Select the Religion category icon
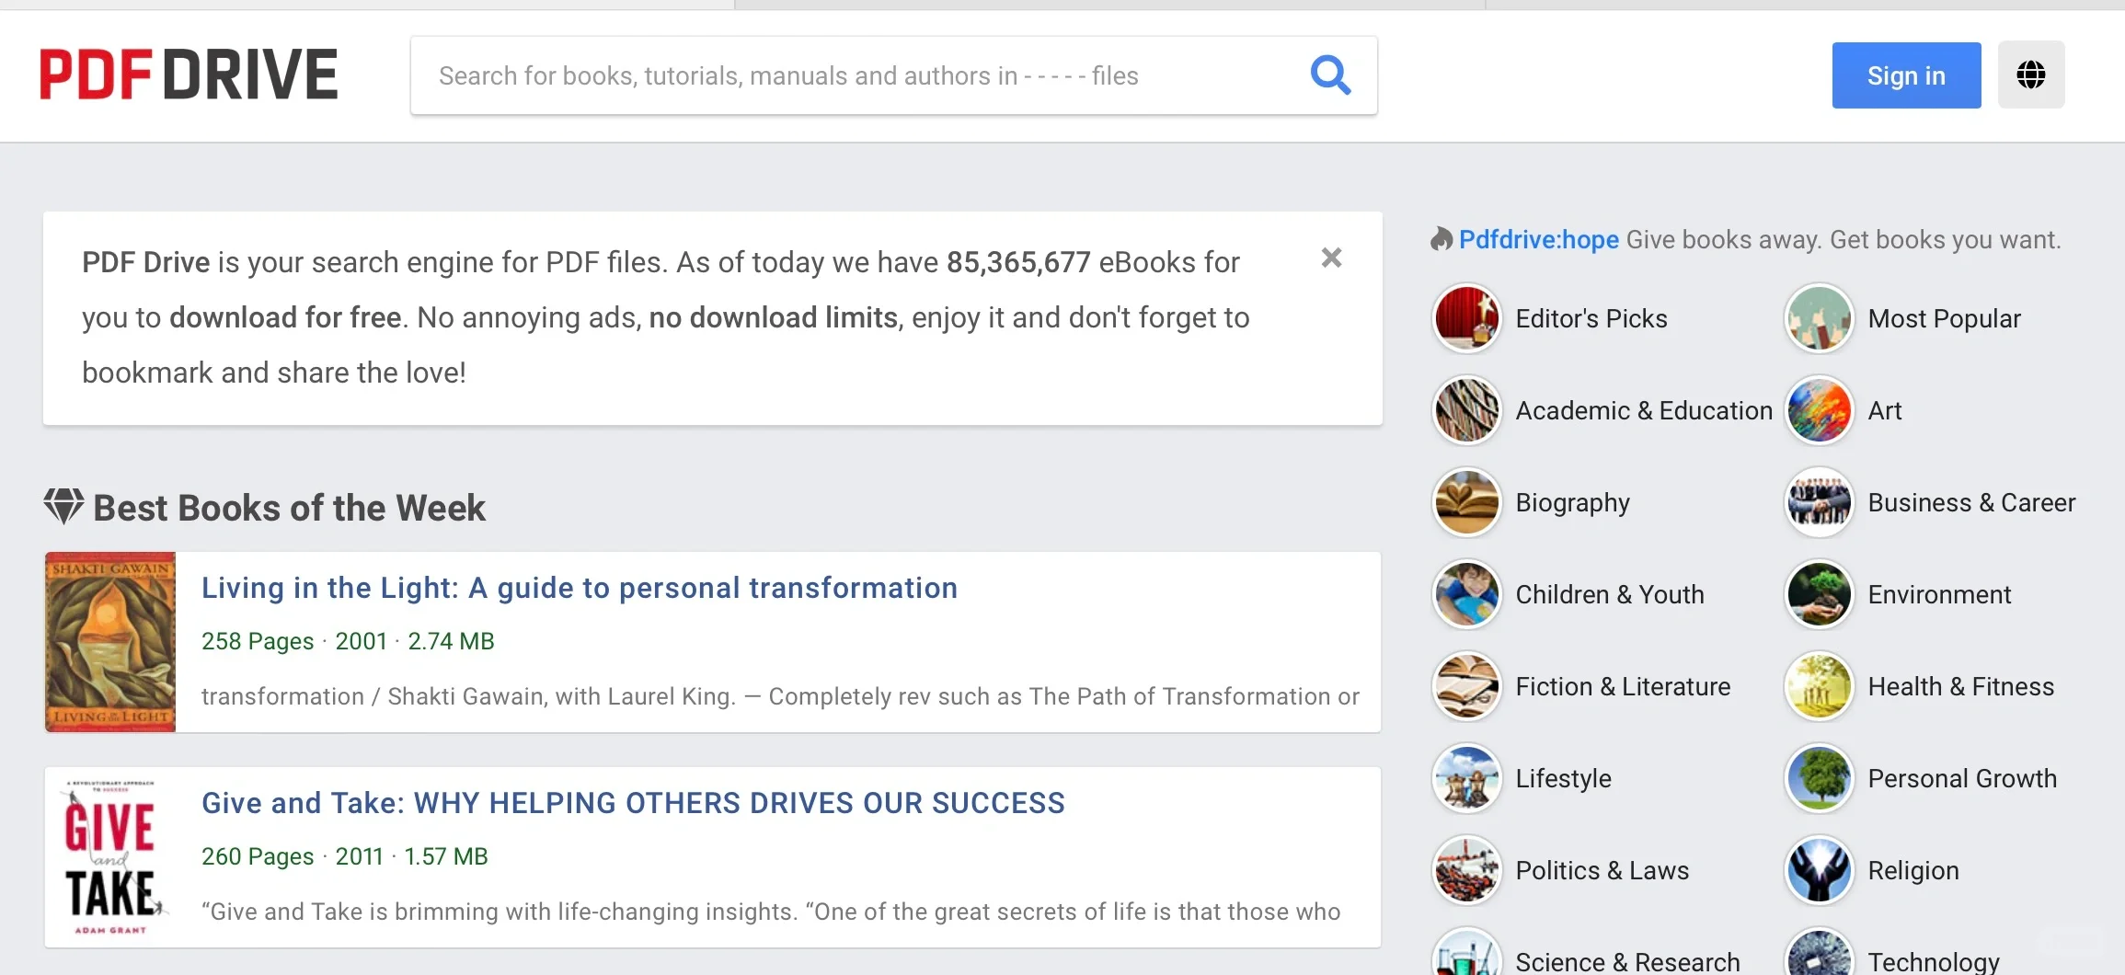 [x=1819, y=870]
